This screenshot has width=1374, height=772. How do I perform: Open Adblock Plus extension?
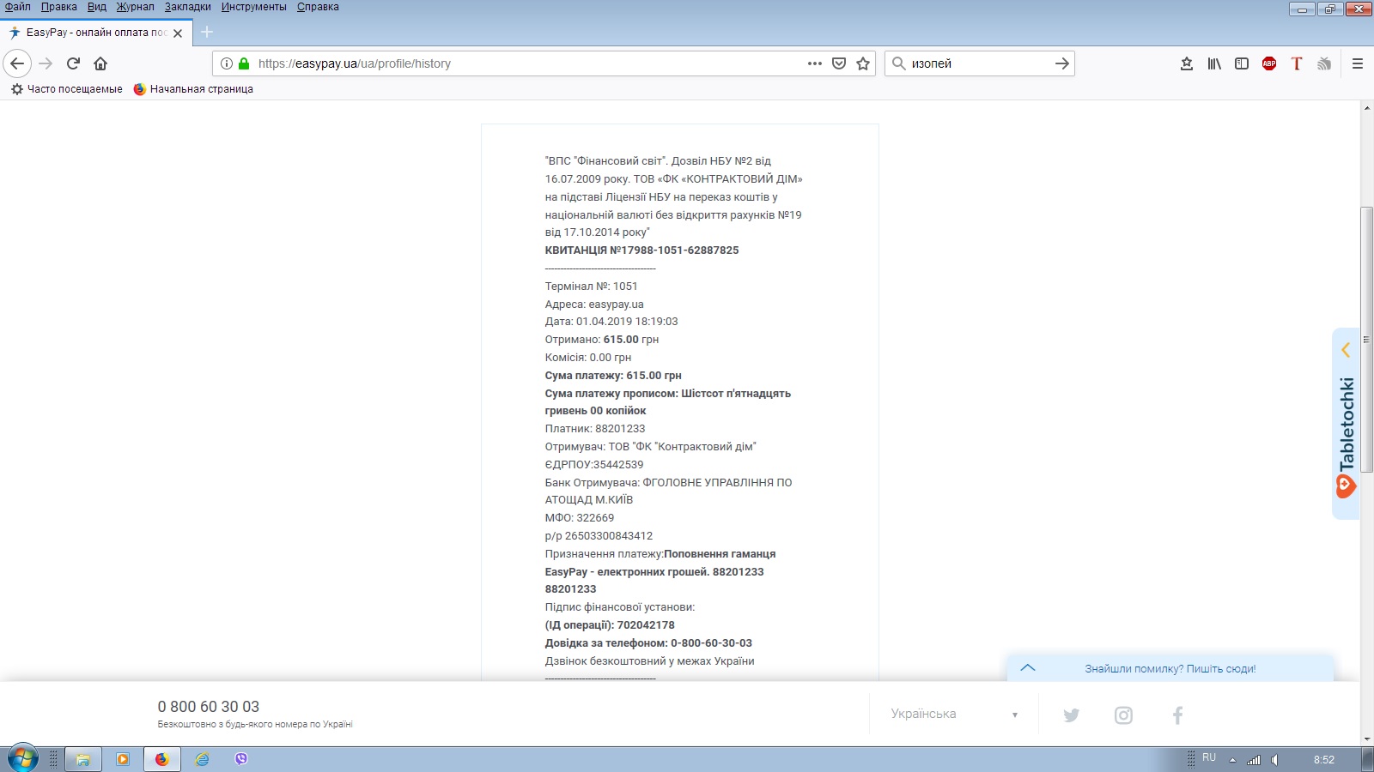pyautogui.click(x=1269, y=63)
